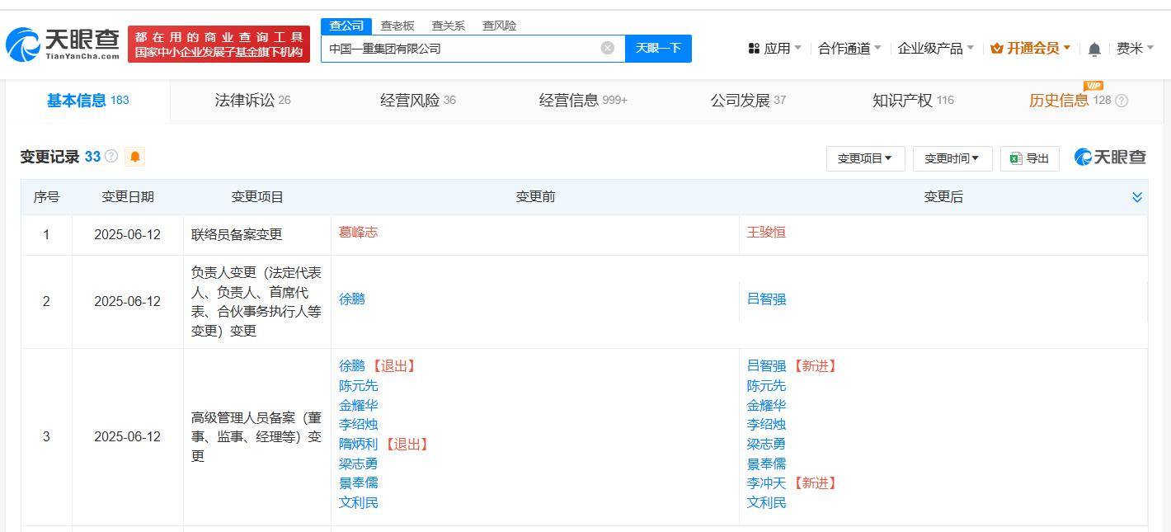
Task: Click the 天眼一下 search button
Action: pos(658,48)
